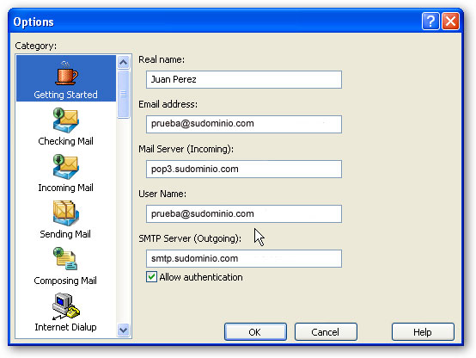
Task: Click the Mail Server (Incoming) field
Action: [244, 170]
